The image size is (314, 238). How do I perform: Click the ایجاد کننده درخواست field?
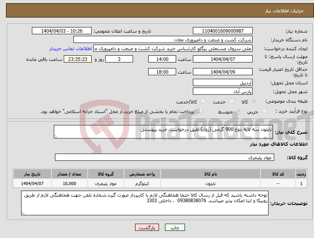[x=173, y=49]
